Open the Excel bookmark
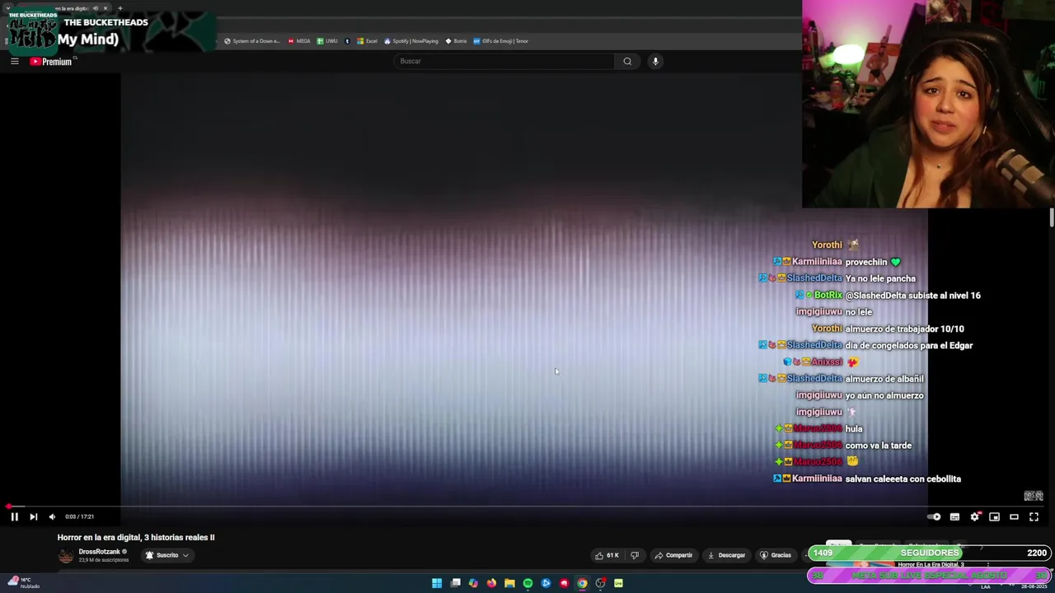The image size is (1055, 593). (x=367, y=41)
